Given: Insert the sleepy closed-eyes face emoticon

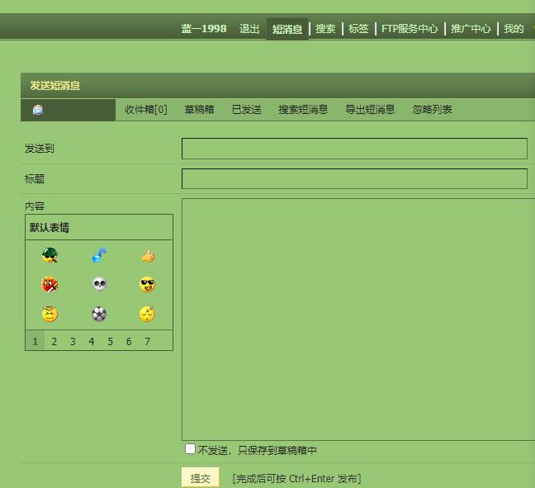Looking at the screenshot, I should coord(147,314).
